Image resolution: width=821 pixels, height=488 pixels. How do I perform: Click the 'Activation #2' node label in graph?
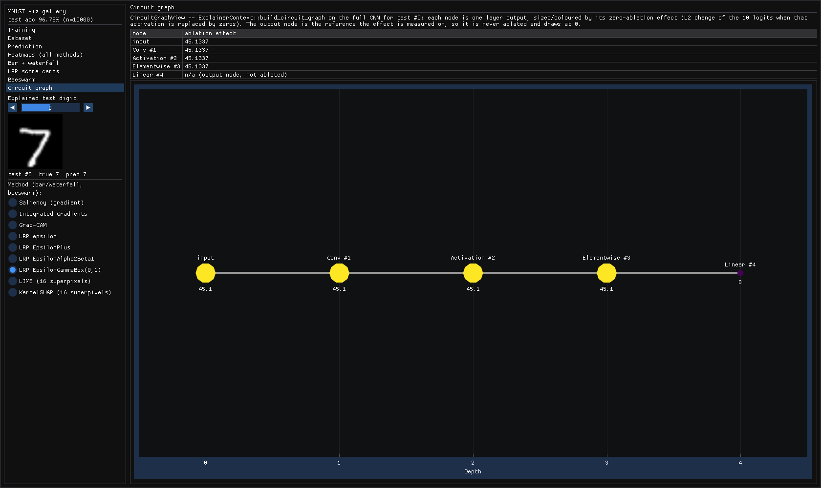pos(473,258)
